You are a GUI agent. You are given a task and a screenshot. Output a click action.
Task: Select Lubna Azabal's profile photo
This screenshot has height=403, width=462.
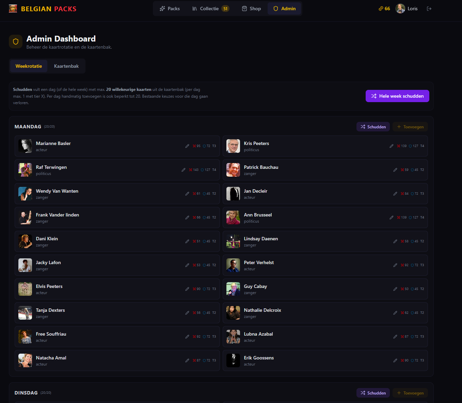pos(233,336)
